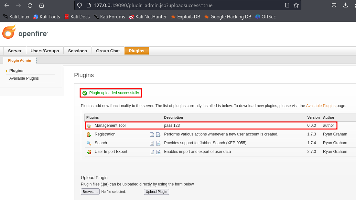Toggle reader view in the address bar
Viewport: 356px width, 200px height.
click(287, 5)
